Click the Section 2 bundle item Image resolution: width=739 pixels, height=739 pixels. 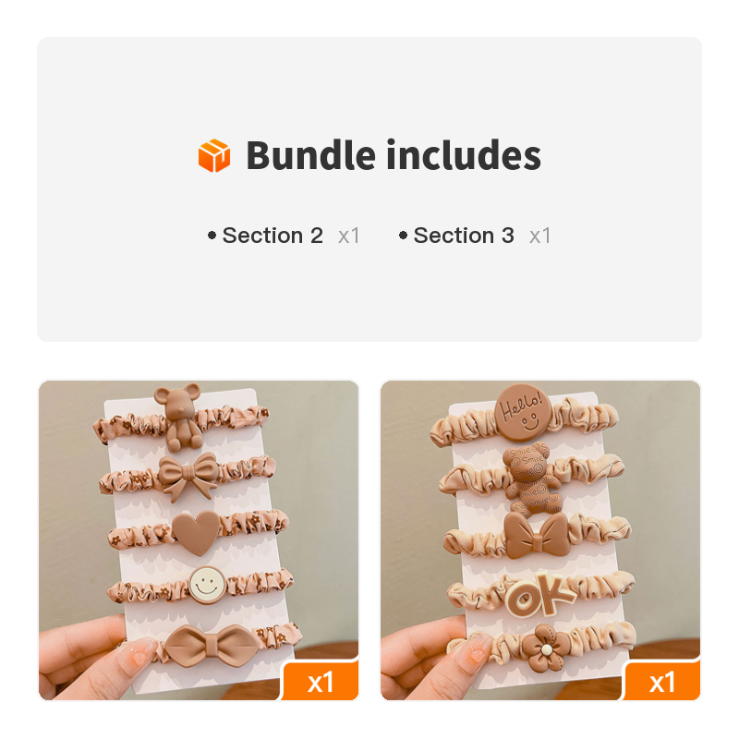(273, 236)
